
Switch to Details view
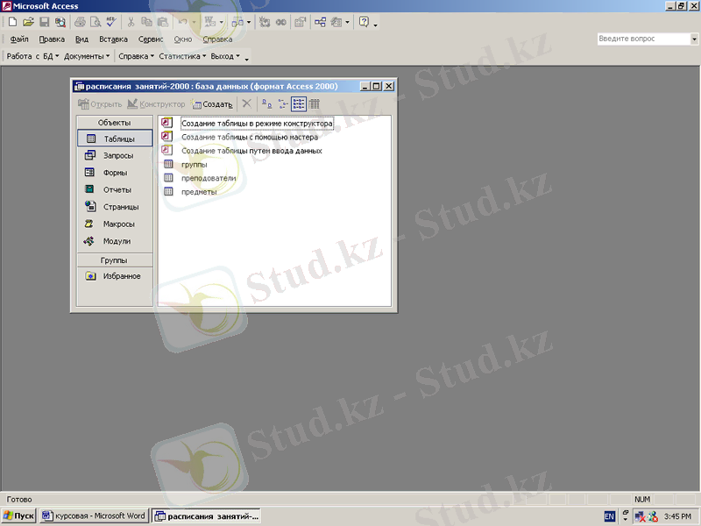click(x=315, y=103)
